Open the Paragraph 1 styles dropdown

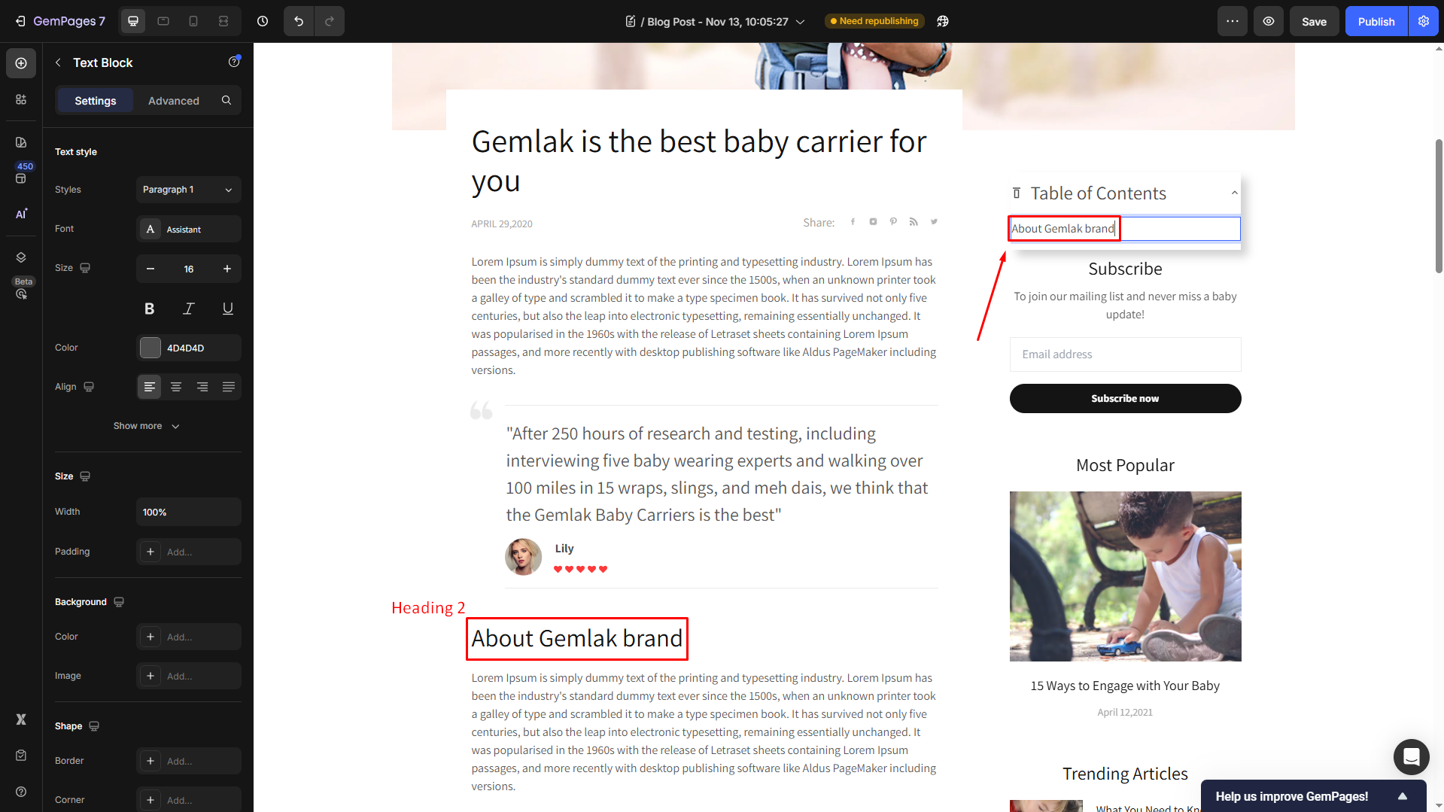click(x=189, y=190)
